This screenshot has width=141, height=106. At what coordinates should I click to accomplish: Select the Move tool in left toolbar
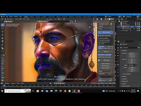(3, 31)
